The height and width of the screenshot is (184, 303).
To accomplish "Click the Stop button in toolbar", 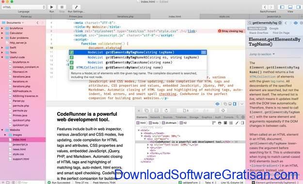I will point(62,7).
